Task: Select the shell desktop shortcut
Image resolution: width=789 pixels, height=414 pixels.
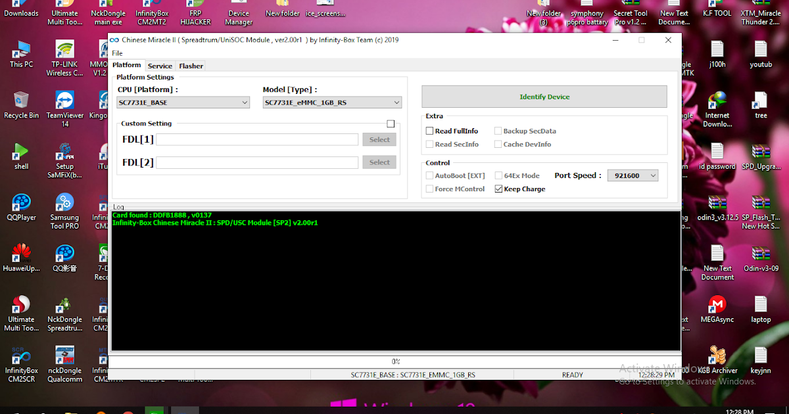Action: tap(21, 156)
